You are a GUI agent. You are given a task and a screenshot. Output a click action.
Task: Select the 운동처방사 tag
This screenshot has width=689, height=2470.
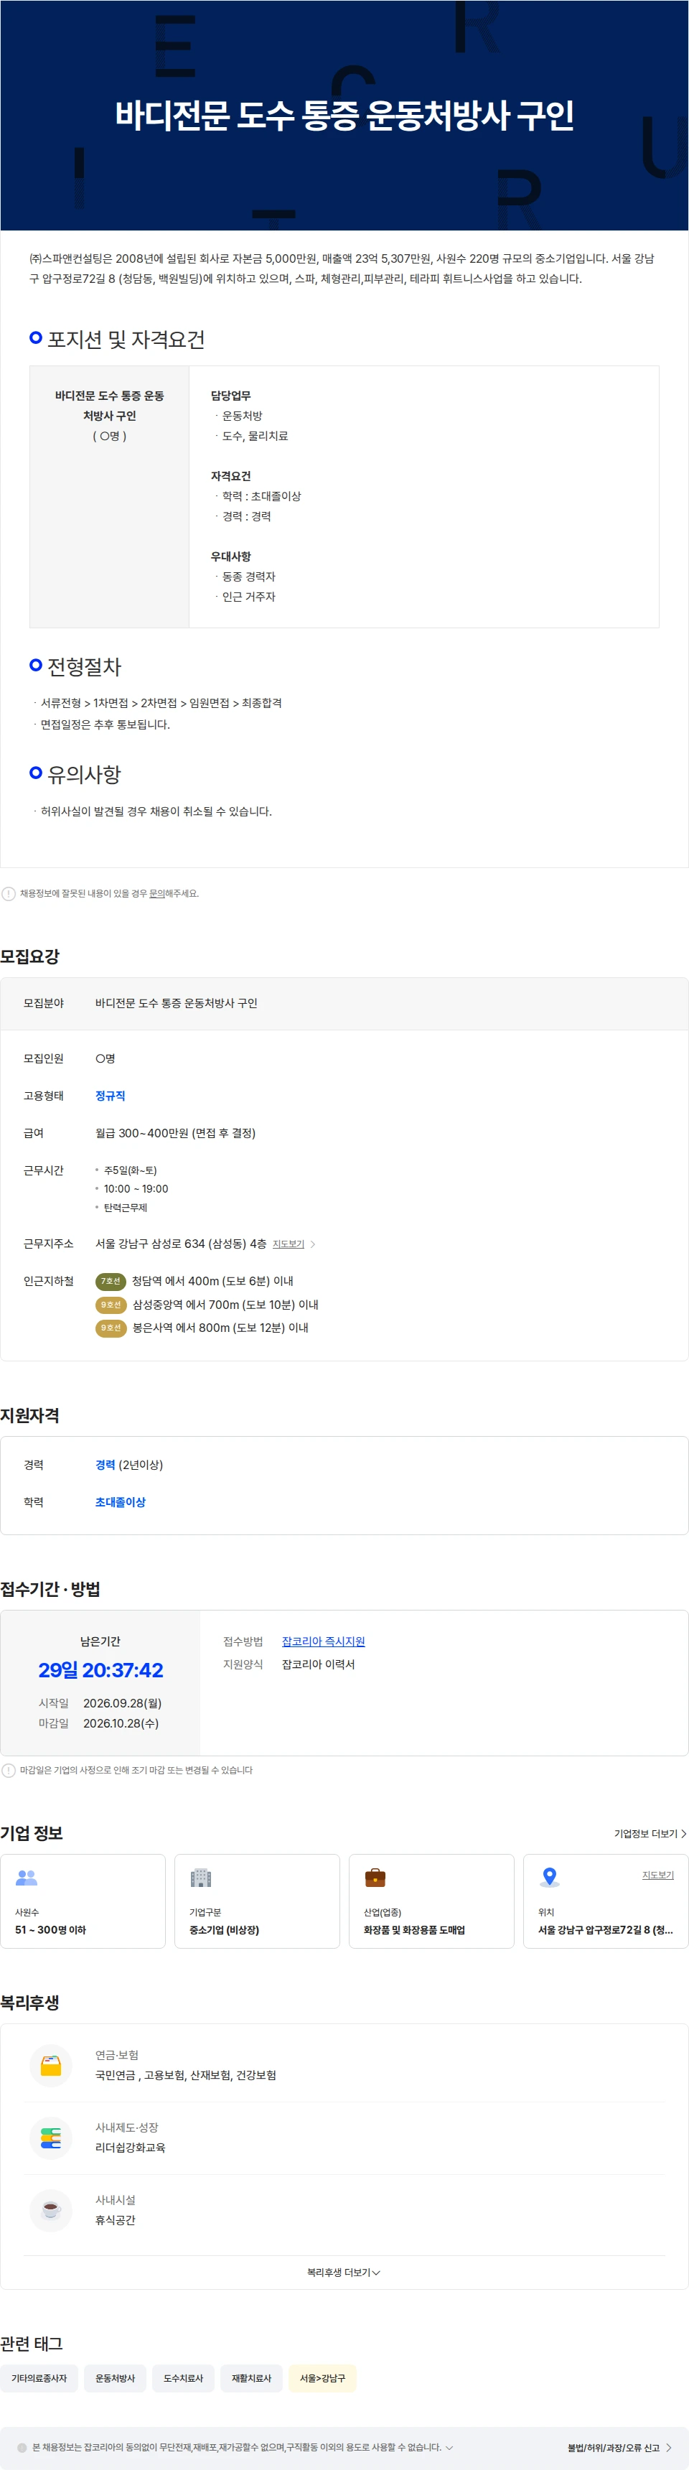(115, 2378)
